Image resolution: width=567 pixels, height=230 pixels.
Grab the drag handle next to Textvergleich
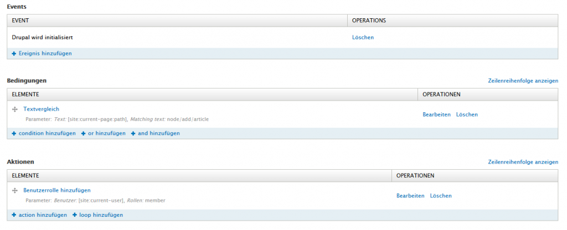[x=14, y=109]
